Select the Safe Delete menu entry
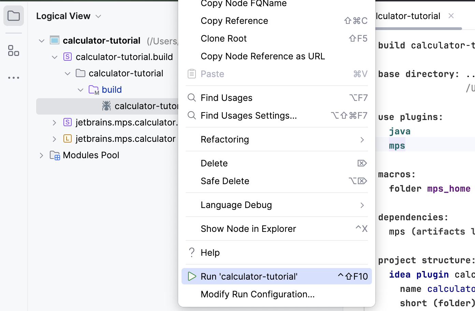The width and height of the screenshot is (475, 311). click(225, 181)
